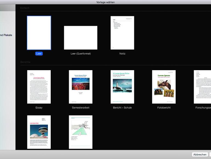This screenshot has width=211, height=159.
Task: Click the highlighted Leer label
Action: pyautogui.click(x=39, y=54)
